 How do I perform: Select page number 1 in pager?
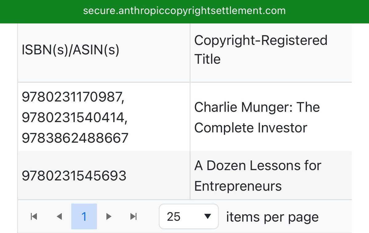(84, 216)
